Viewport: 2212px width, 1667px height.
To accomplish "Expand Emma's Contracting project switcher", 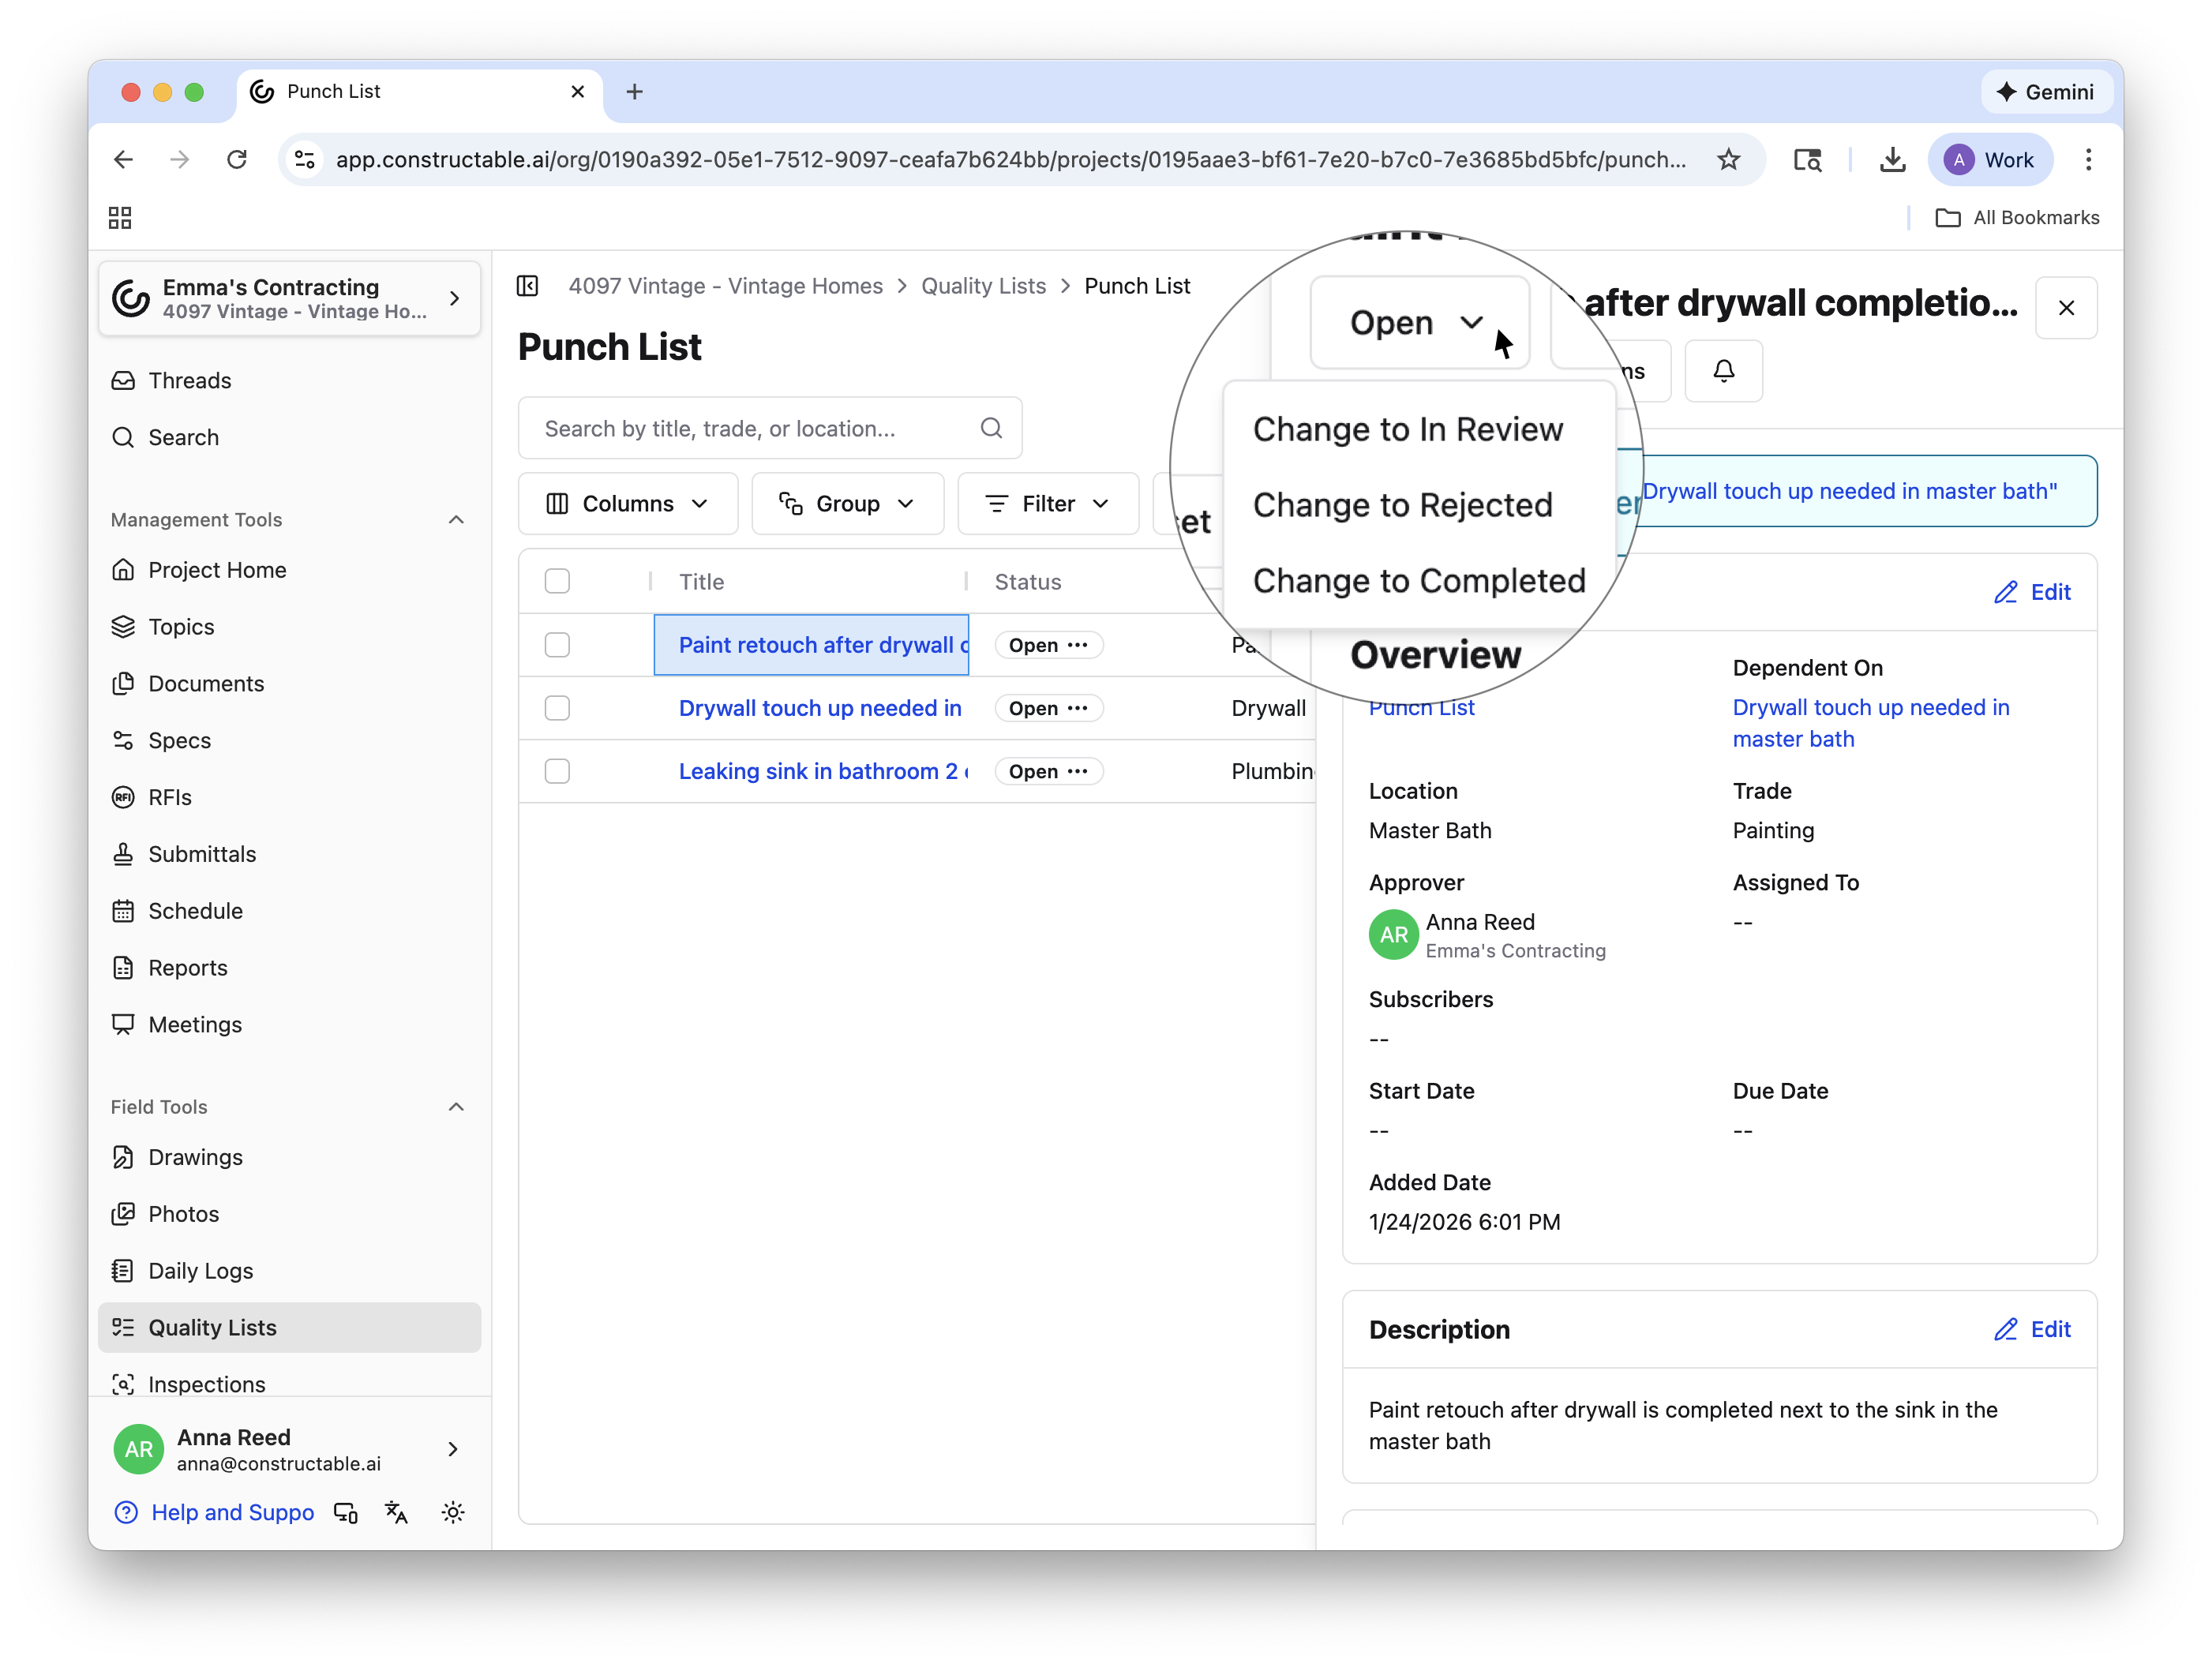I will tap(289, 298).
